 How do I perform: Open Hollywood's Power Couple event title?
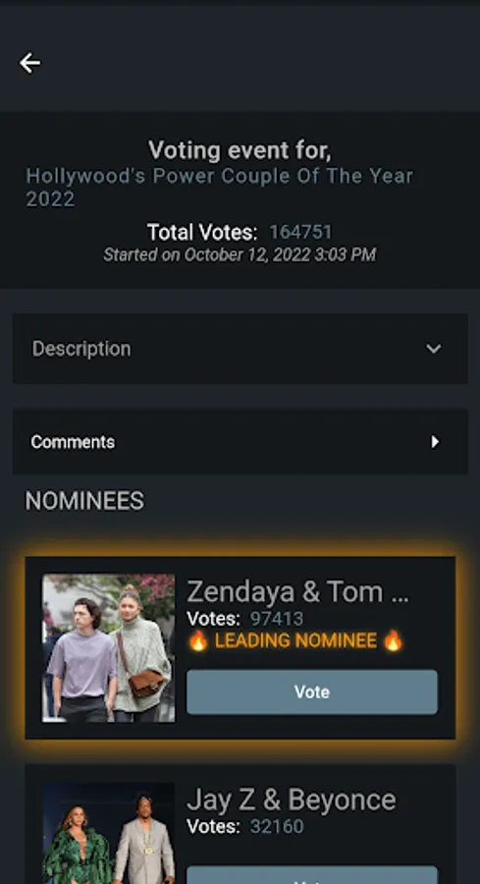coord(220,188)
